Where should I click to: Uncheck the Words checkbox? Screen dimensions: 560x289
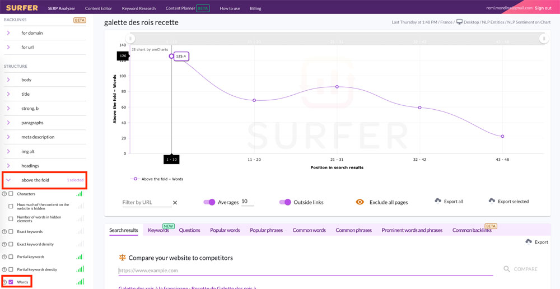click(11, 282)
